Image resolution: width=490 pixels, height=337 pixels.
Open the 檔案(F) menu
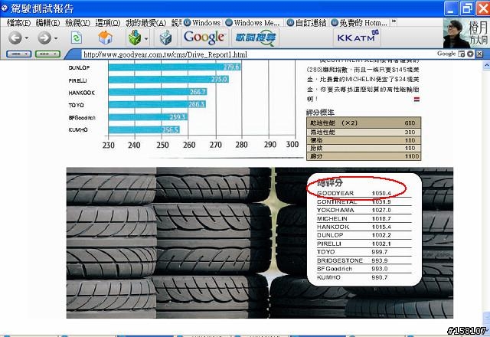pyautogui.click(x=18, y=23)
